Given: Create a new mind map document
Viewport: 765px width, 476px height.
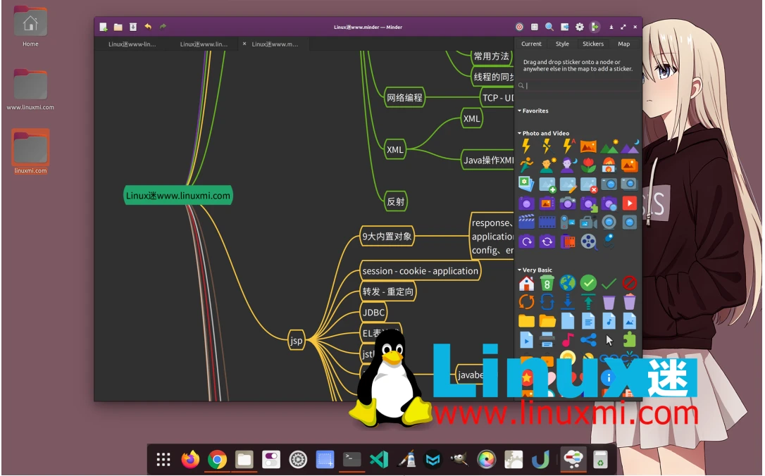Looking at the screenshot, I should [x=103, y=26].
